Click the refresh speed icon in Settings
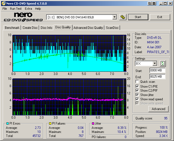 click(x=163, y=63)
